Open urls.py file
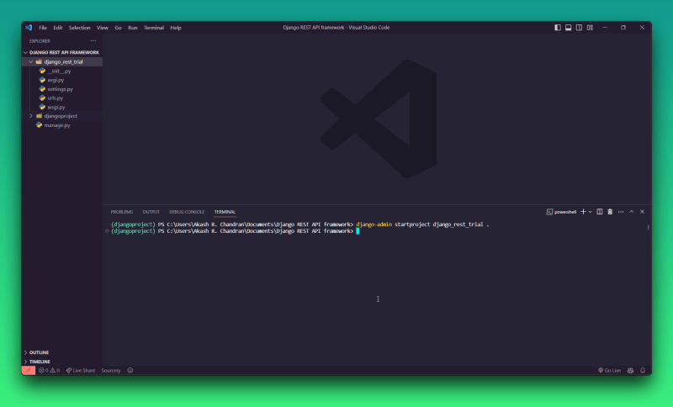Viewport: 673px width, 407px height. [x=56, y=98]
